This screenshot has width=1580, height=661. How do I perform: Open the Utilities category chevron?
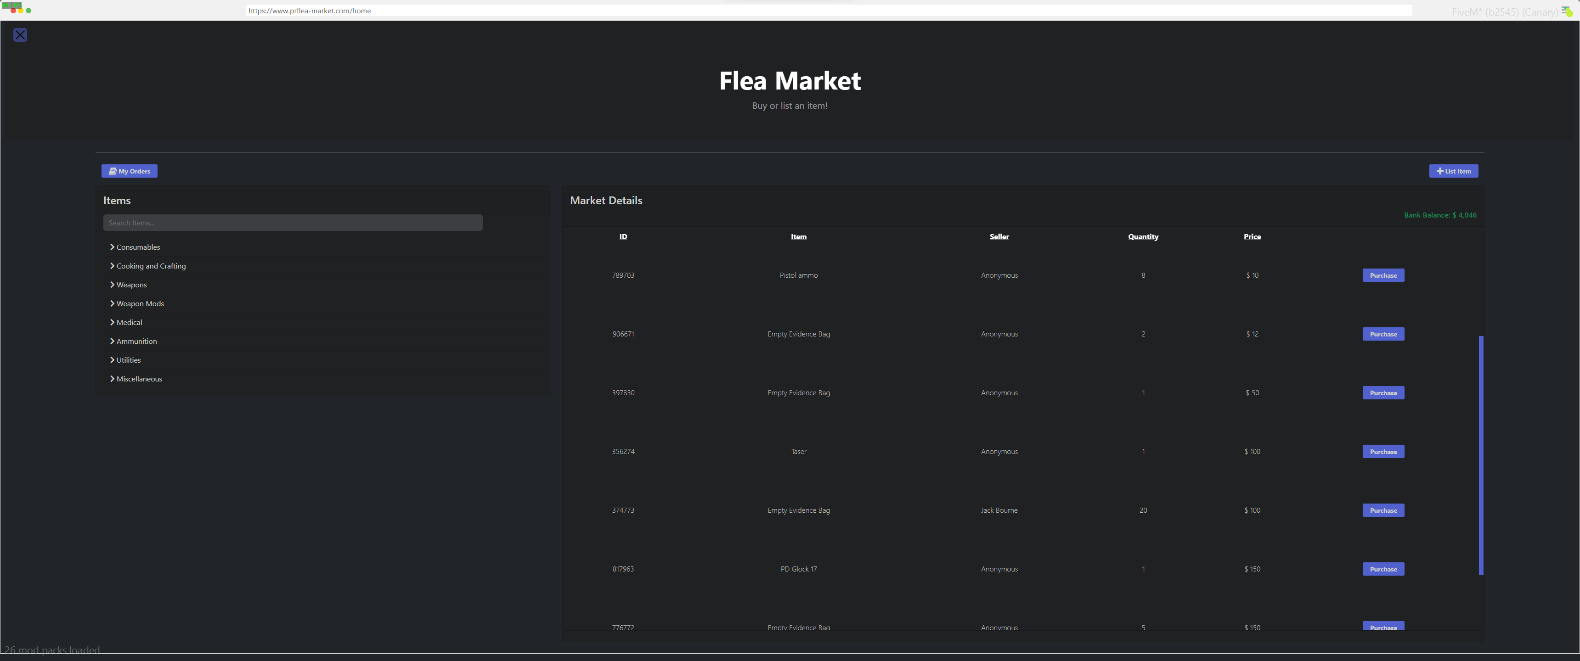pos(112,360)
